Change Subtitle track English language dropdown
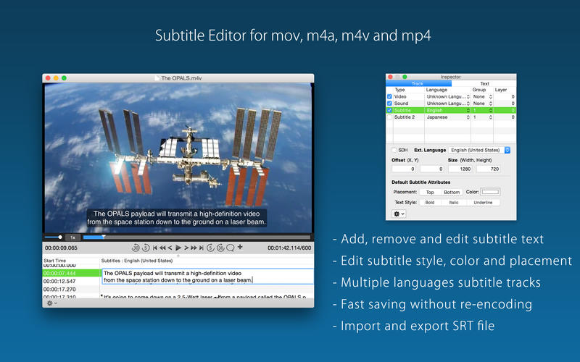Image resolution: width=580 pixels, height=362 pixels. coord(447,110)
